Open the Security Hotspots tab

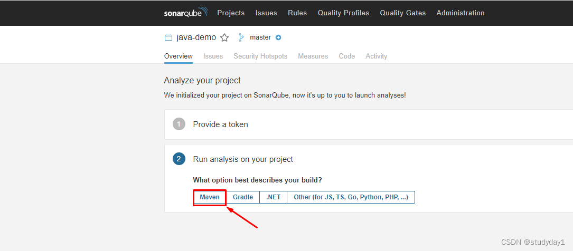pos(260,56)
